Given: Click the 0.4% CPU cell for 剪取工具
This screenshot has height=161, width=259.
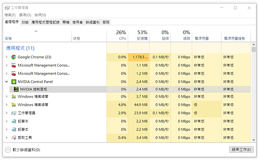Looking at the screenshot, I should tap(117, 138).
